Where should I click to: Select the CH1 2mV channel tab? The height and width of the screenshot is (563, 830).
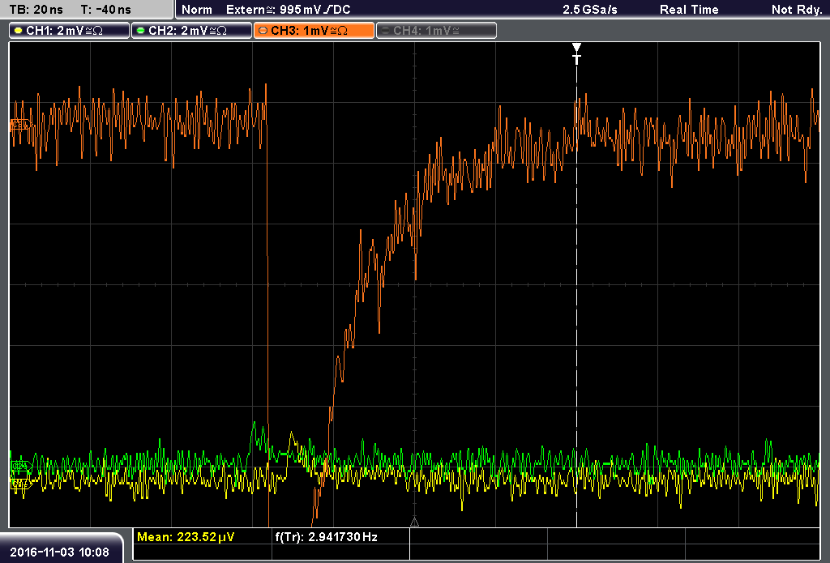tap(70, 31)
